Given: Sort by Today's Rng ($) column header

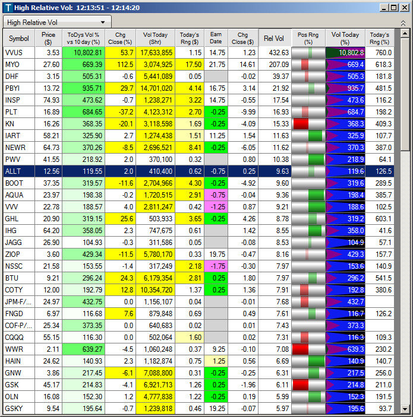Looking at the screenshot, I should pyautogui.click(x=190, y=39).
